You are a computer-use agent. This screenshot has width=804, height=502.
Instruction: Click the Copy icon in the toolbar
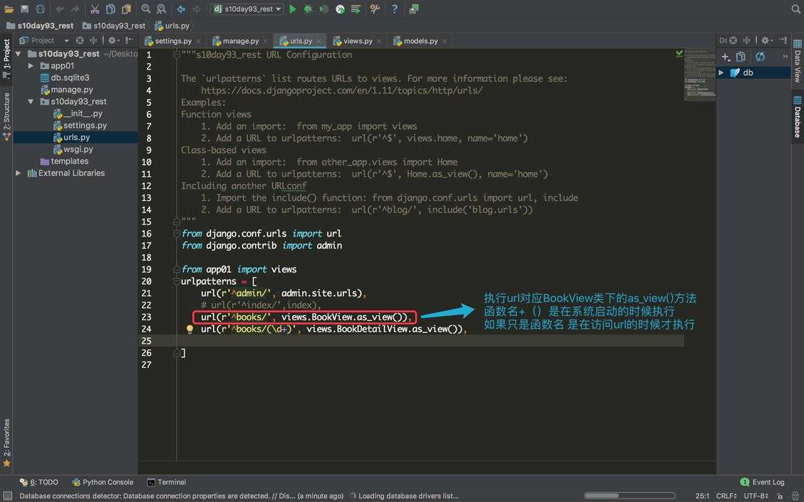(x=111, y=9)
